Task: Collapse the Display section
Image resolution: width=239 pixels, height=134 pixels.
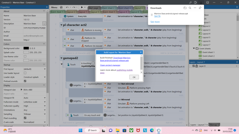Action: 44,85
